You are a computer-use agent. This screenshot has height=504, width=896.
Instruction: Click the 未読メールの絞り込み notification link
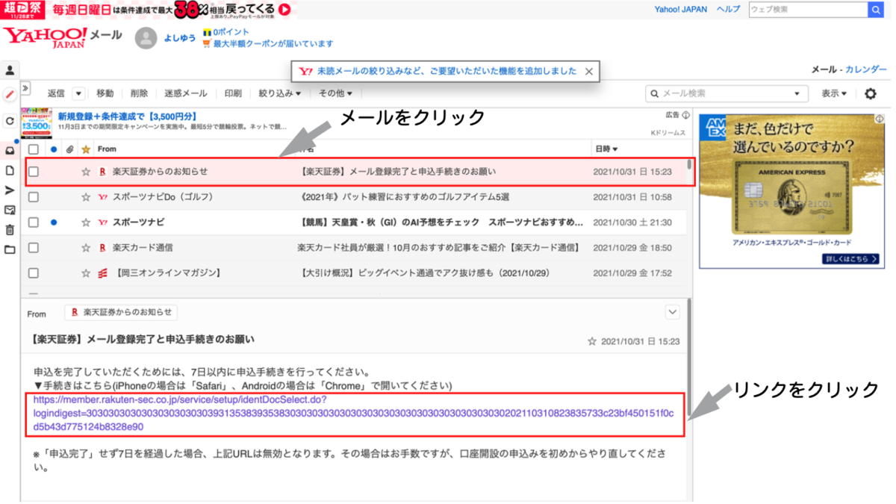[x=447, y=72]
